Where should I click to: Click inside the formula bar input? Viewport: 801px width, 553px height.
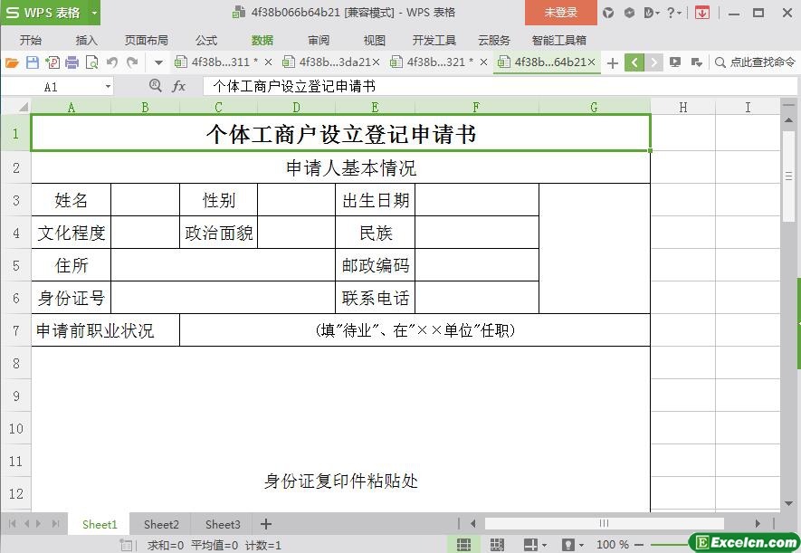[500, 86]
